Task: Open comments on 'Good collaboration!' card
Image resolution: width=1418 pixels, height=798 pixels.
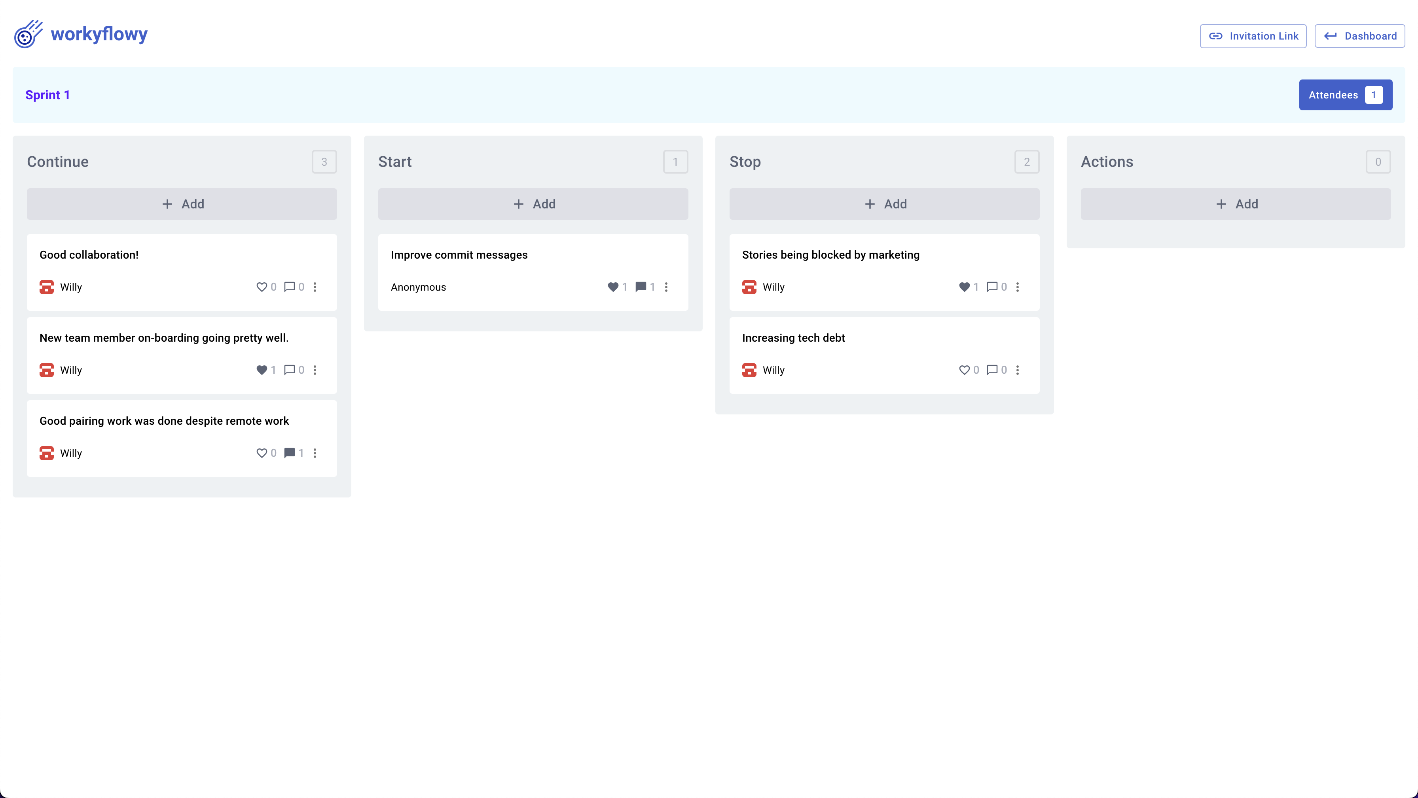Action: (290, 287)
